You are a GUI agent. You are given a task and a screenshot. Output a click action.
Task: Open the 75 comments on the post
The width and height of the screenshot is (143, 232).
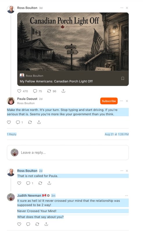(35, 91)
